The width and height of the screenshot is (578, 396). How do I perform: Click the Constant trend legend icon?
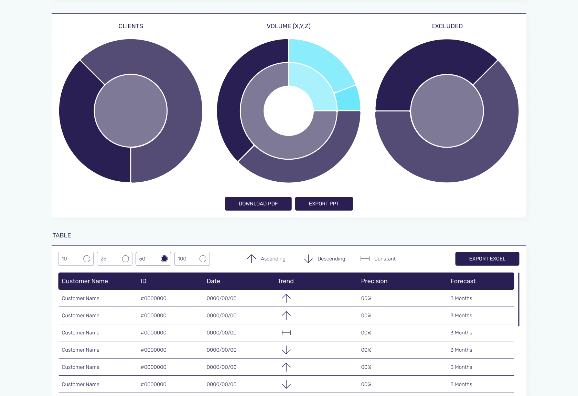click(365, 259)
